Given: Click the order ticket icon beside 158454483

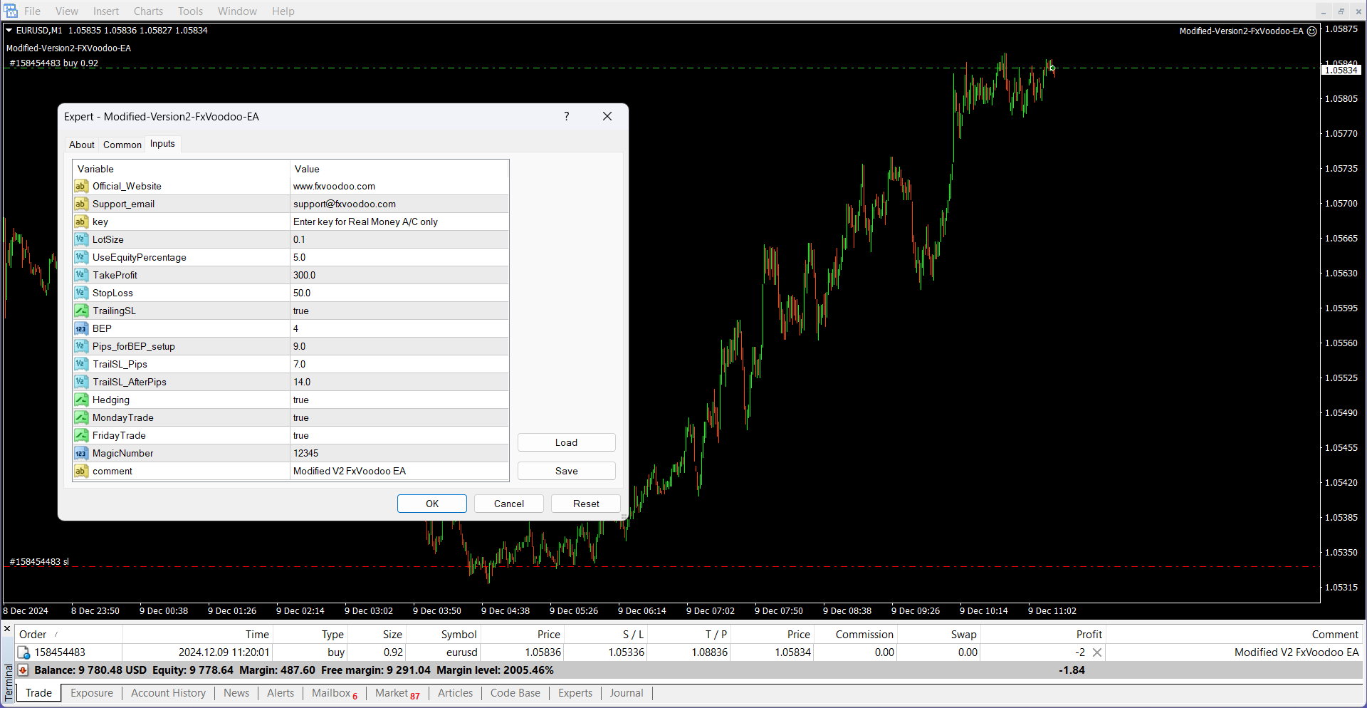Looking at the screenshot, I should pos(23,652).
